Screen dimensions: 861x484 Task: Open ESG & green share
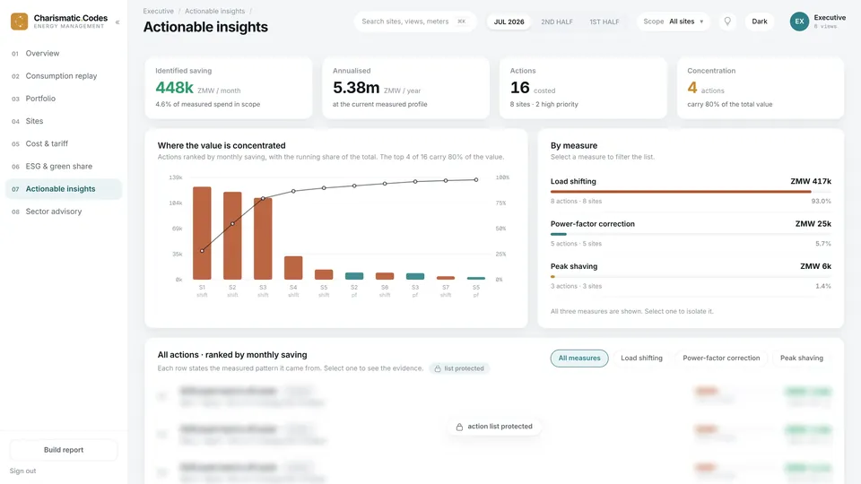pyautogui.click(x=64, y=167)
